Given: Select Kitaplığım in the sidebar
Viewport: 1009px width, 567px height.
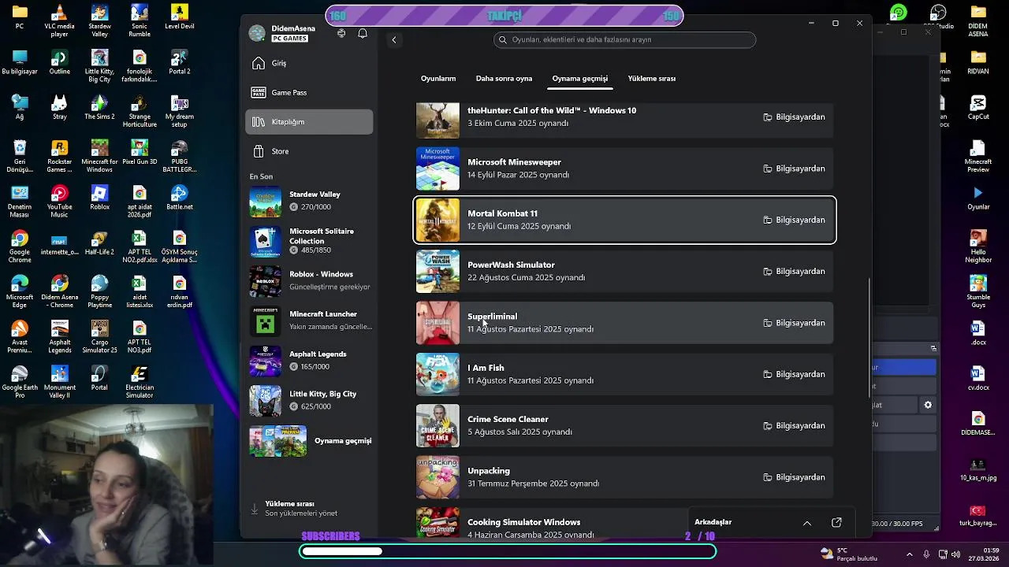Looking at the screenshot, I should coord(309,122).
